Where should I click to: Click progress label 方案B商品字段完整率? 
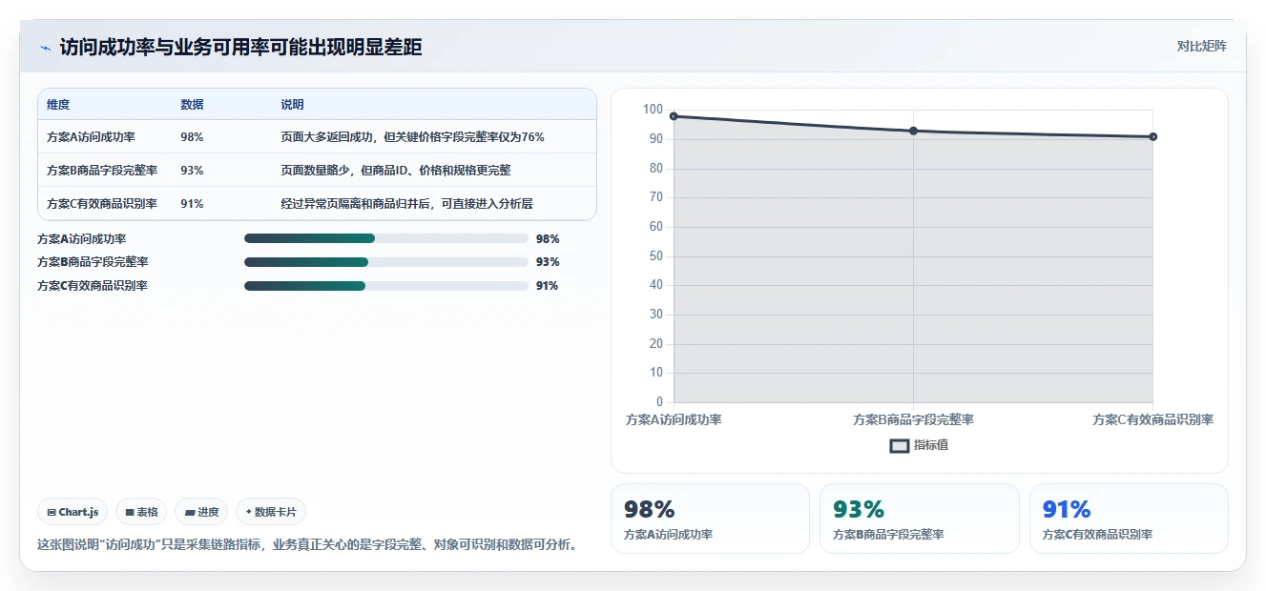(x=93, y=262)
